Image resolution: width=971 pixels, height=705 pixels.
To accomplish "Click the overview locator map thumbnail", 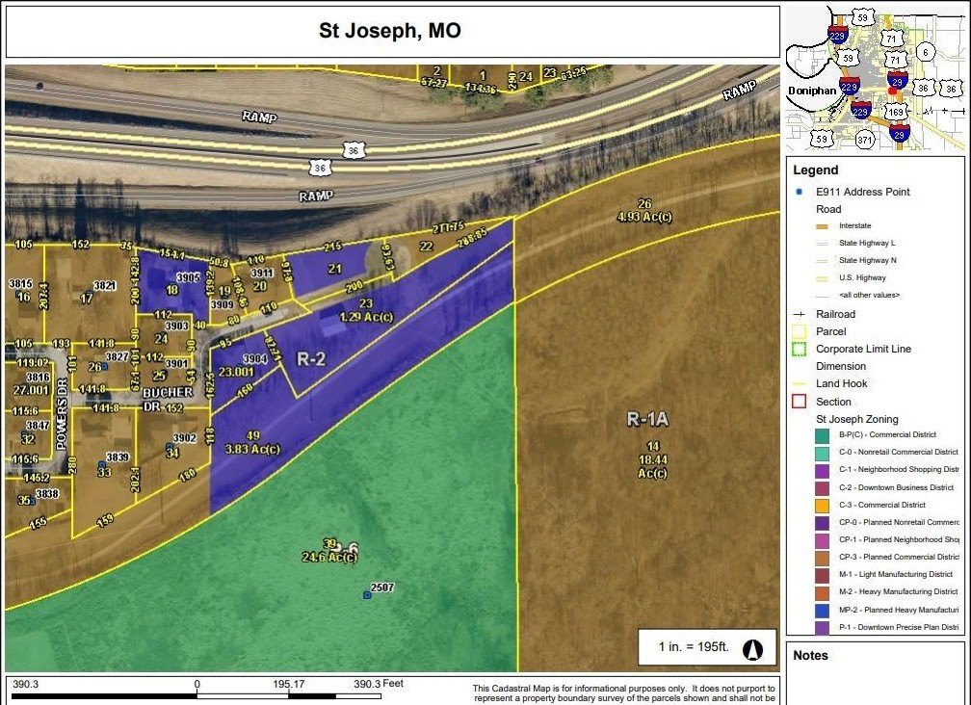I will [x=875, y=79].
